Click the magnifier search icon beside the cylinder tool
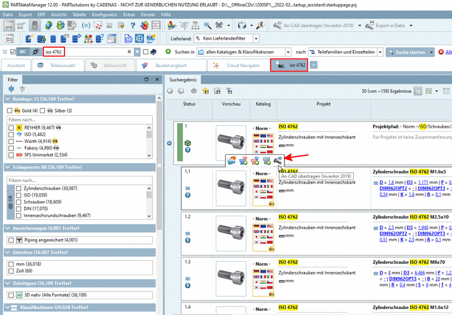452x315 pixels. pos(260,26)
